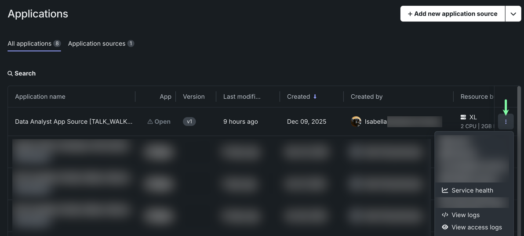Click the warning icon beside Open

pyautogui.click(x=150, y=122)
